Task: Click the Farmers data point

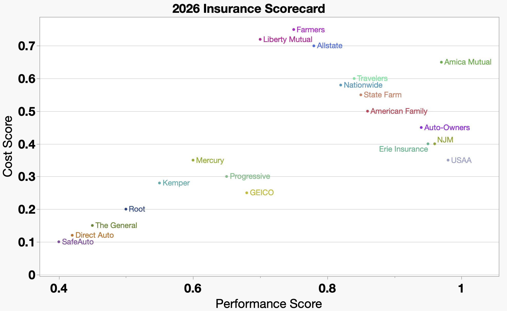Action: pyautogui.click(x=294, y=30)
